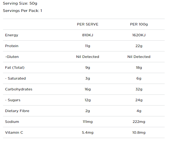Click the 3g saturated fat value
This screenshot has height=141, width=169.
88,78
